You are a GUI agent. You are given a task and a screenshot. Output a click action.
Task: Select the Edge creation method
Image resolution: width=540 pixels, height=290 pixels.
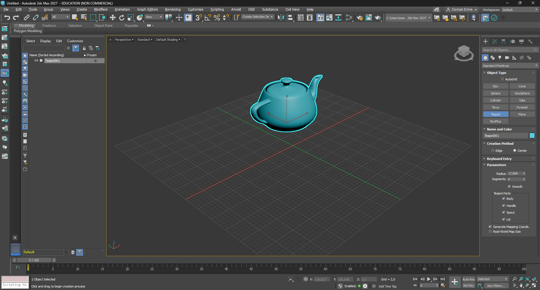493,151
